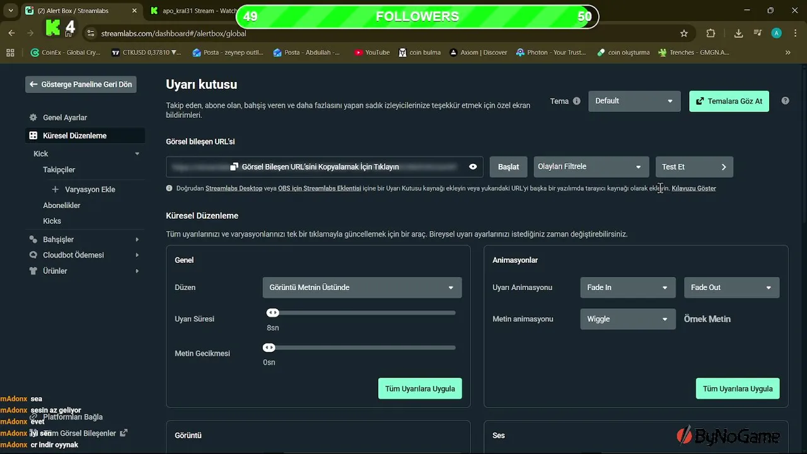The height and width of the screenshot is (454, 807).
Task: Open the Wiggle text animation dropdown
Action: (x=627, y=319)
